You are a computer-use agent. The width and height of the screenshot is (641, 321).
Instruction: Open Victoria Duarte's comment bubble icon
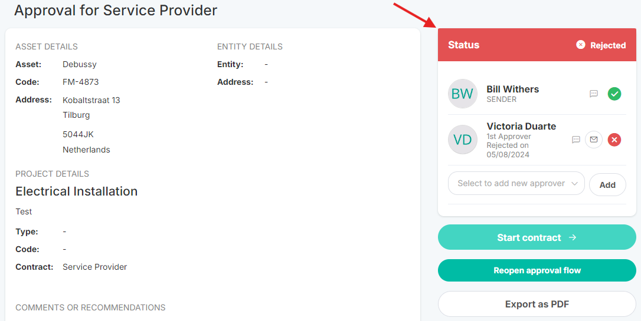576,140
